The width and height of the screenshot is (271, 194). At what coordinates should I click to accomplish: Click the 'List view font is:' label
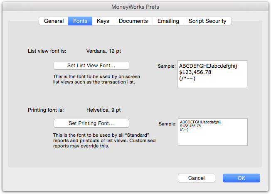point(47,51)
